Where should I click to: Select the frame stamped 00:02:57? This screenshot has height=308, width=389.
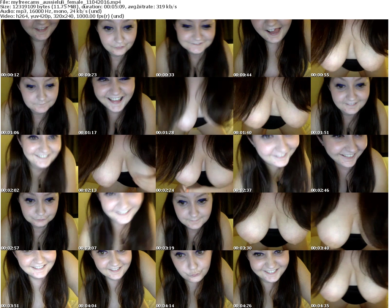coord(40,221)
